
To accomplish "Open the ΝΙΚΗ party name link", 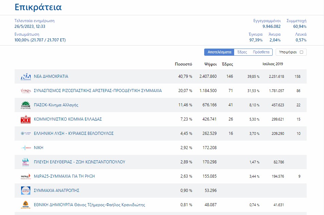I will tap(39, 148).
